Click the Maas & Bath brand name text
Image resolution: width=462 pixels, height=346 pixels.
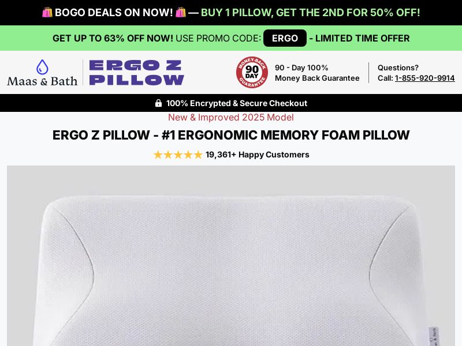click(42, 81)
